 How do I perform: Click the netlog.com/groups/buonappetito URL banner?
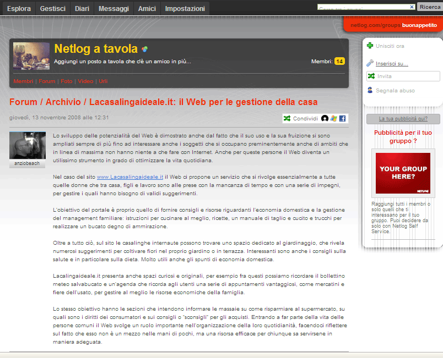[393, 25]
